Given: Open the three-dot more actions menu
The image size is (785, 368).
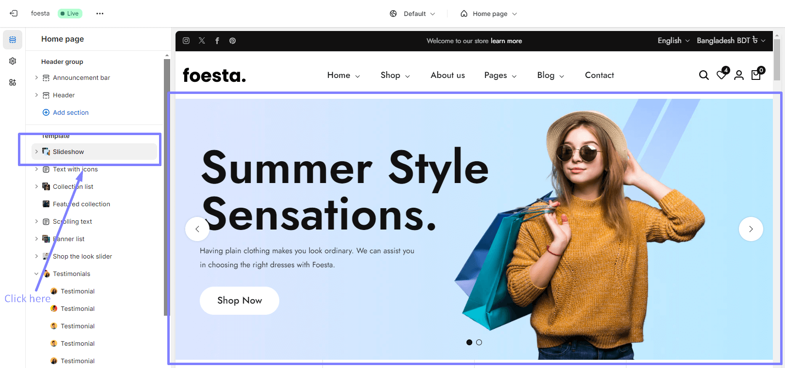Looking at the screenshot, I should (100, 14).
